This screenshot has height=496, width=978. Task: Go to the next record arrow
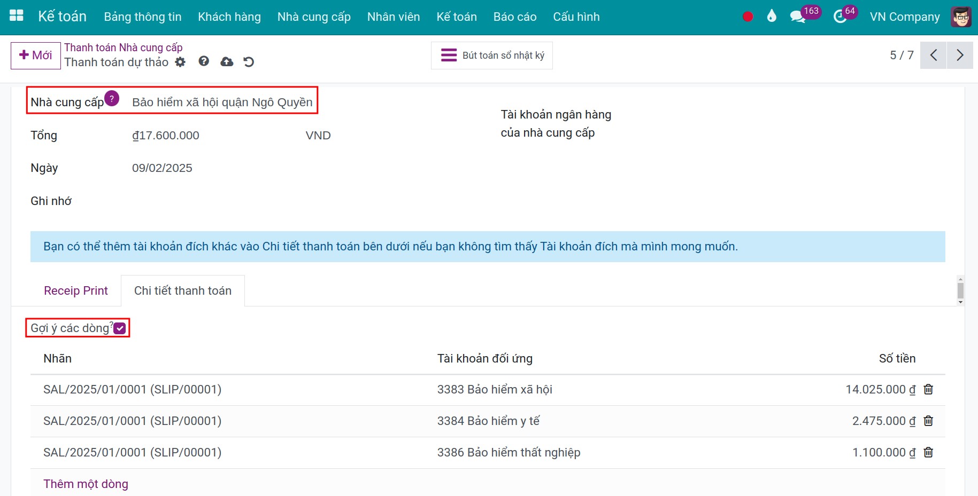click(x=960, y=55)
